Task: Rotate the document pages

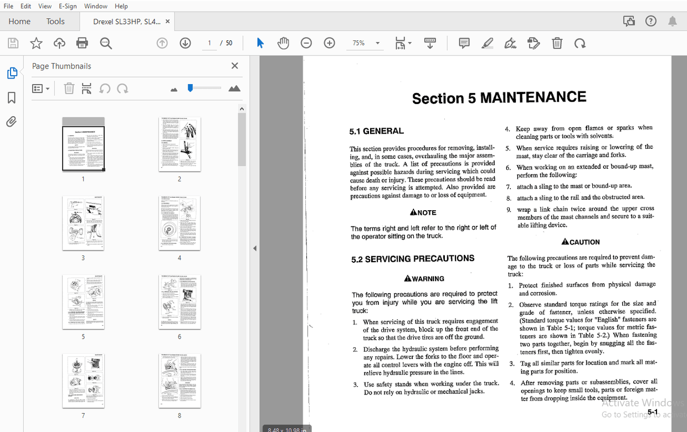Action: [x=580, y=43]
